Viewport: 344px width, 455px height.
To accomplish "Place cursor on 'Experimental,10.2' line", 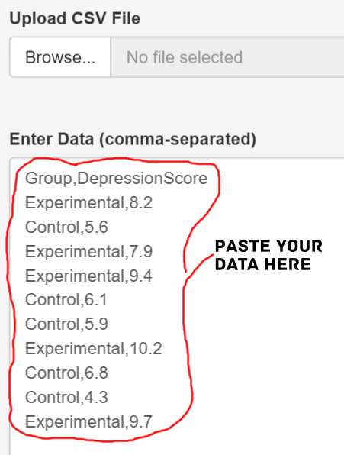I will coord(93,349).
